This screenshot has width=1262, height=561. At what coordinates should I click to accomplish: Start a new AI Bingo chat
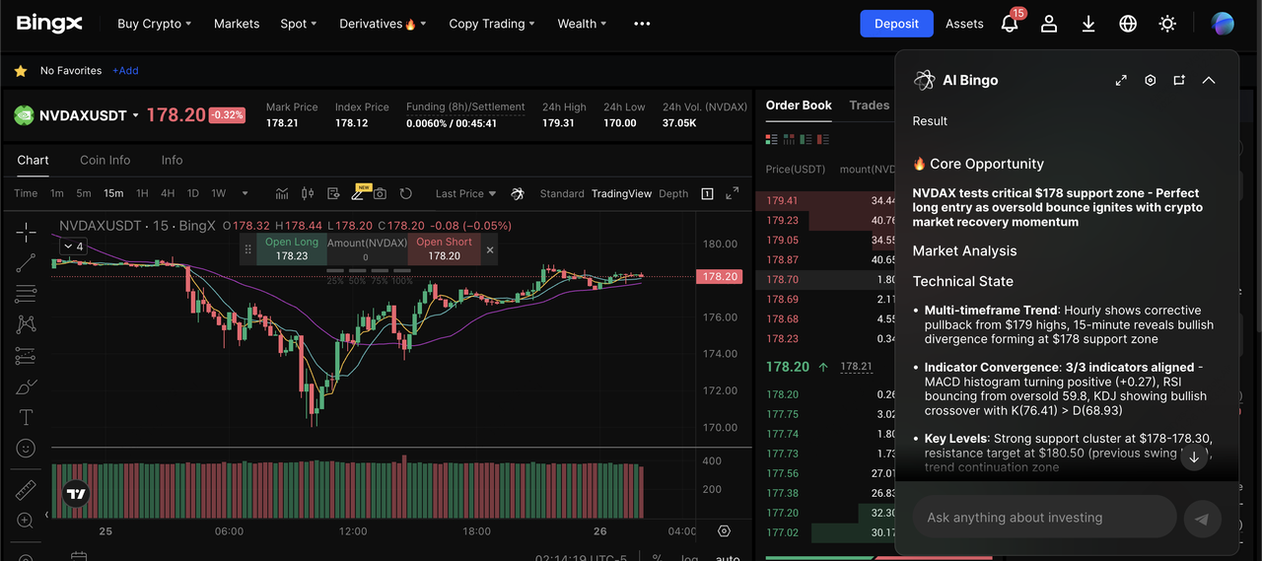click(x=1179, y=80)
